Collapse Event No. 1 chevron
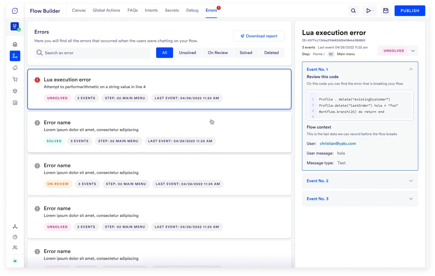This screenshot has height=276, width=435. (x=411, y=69)
